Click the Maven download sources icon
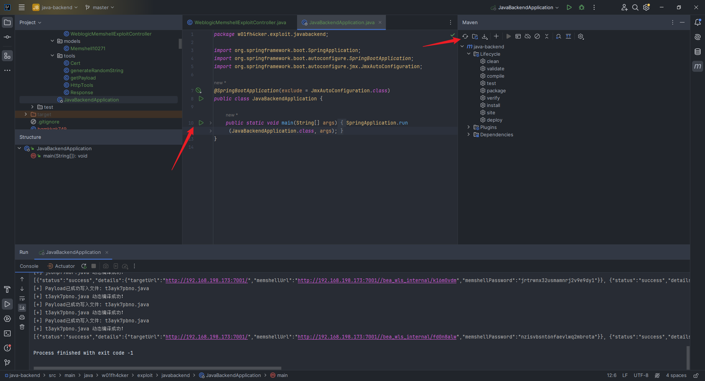Image resolution: width=705 pixels, height=381 pixels. (x=485, y=36)
